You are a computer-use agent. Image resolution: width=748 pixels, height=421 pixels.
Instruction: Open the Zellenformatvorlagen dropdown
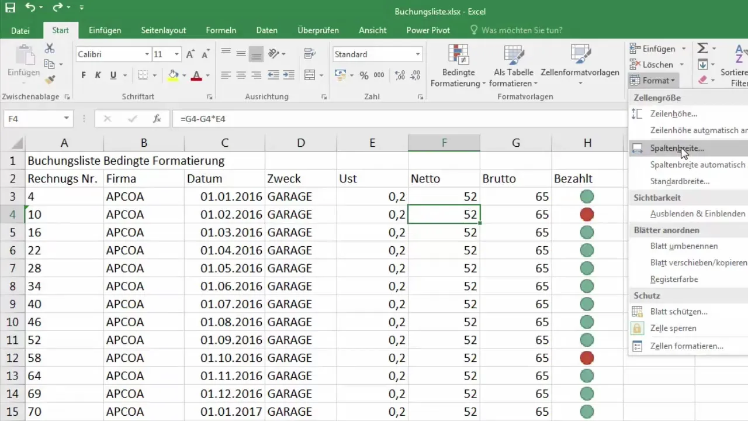pos(580,83)
